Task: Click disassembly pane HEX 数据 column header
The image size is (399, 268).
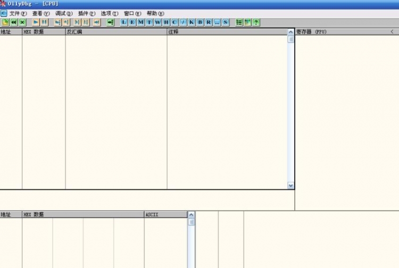Action: (44, 32)
